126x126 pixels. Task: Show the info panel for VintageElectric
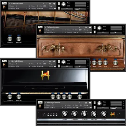tap(90, 103)
